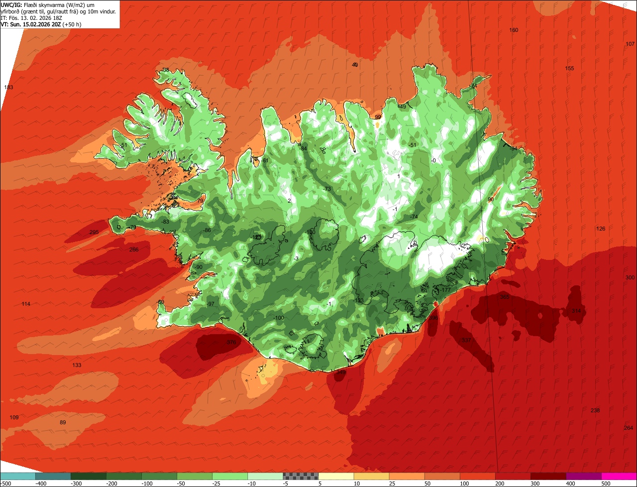This screenshot has width=637, height=487.
Task: Click the value '-83' on the map
Action: [x=165, y=222]
